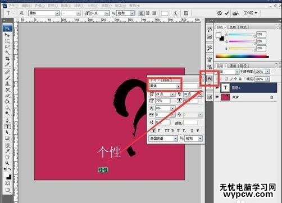The image size is (282, 203).
Task: Open font family dropdown in Character panel
Action: pos(178,86)
